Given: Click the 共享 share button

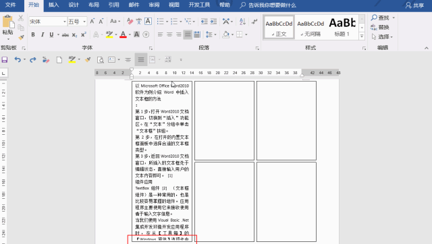Looking at the screenshot, I should 414,5.
